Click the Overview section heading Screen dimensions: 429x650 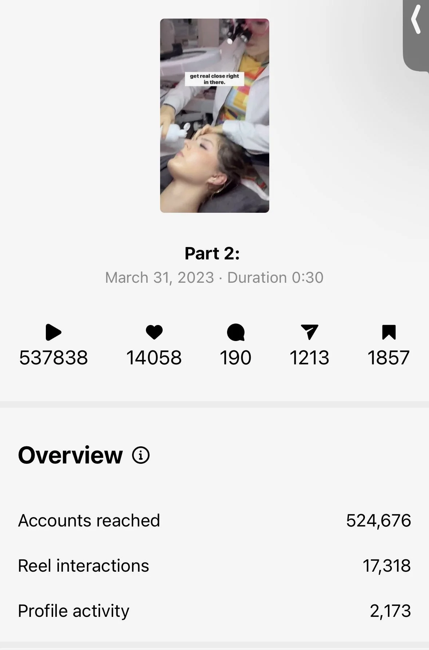point(70,455)
